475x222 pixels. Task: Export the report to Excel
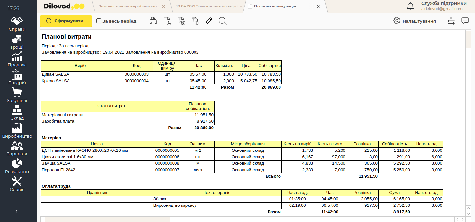pyautogui.click(x=181, y=21)
